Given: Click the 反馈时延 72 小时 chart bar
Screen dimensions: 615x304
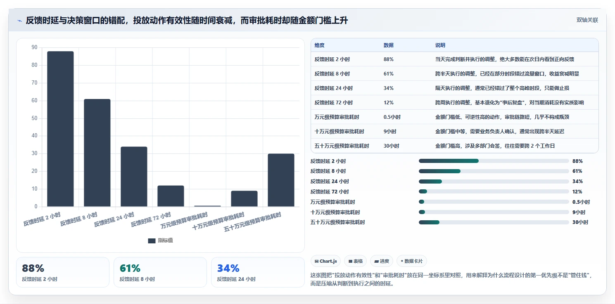Looking at the screenshot, I should click(171, 196).
